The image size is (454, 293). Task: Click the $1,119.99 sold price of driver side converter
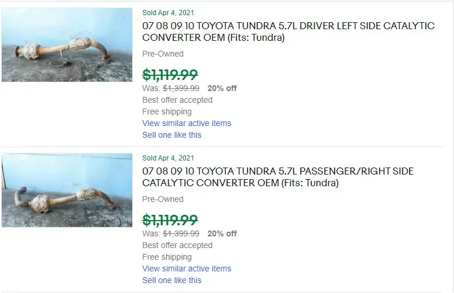170,74
